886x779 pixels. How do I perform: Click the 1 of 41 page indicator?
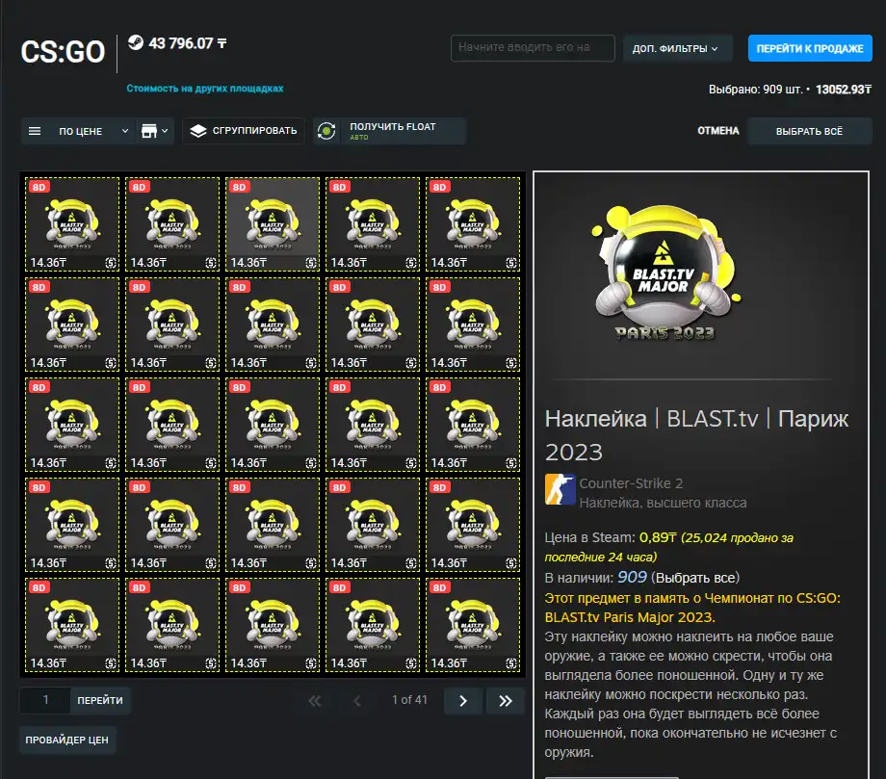[x=409, y=700]
